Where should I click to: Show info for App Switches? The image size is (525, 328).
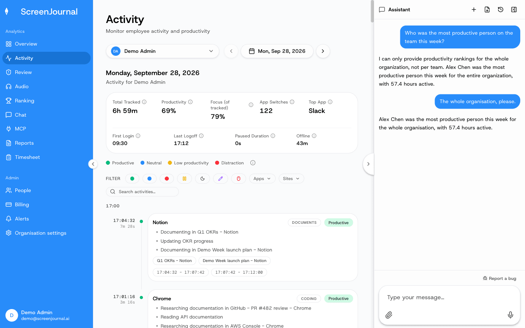click(292, 102)
